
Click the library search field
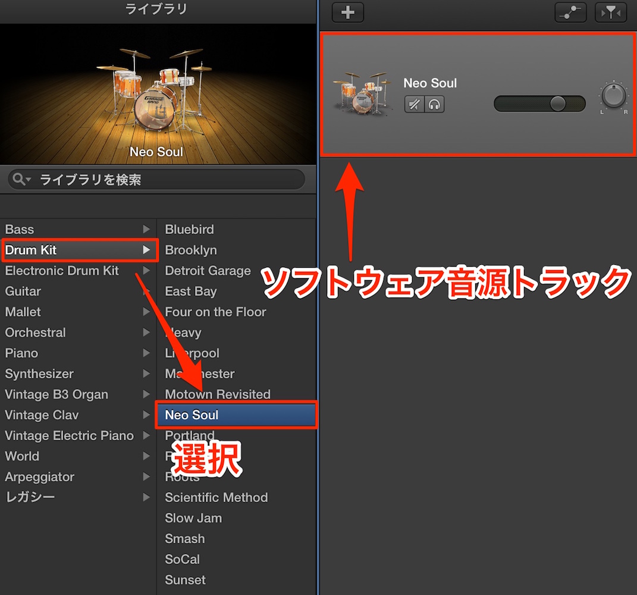coord(156,179)
